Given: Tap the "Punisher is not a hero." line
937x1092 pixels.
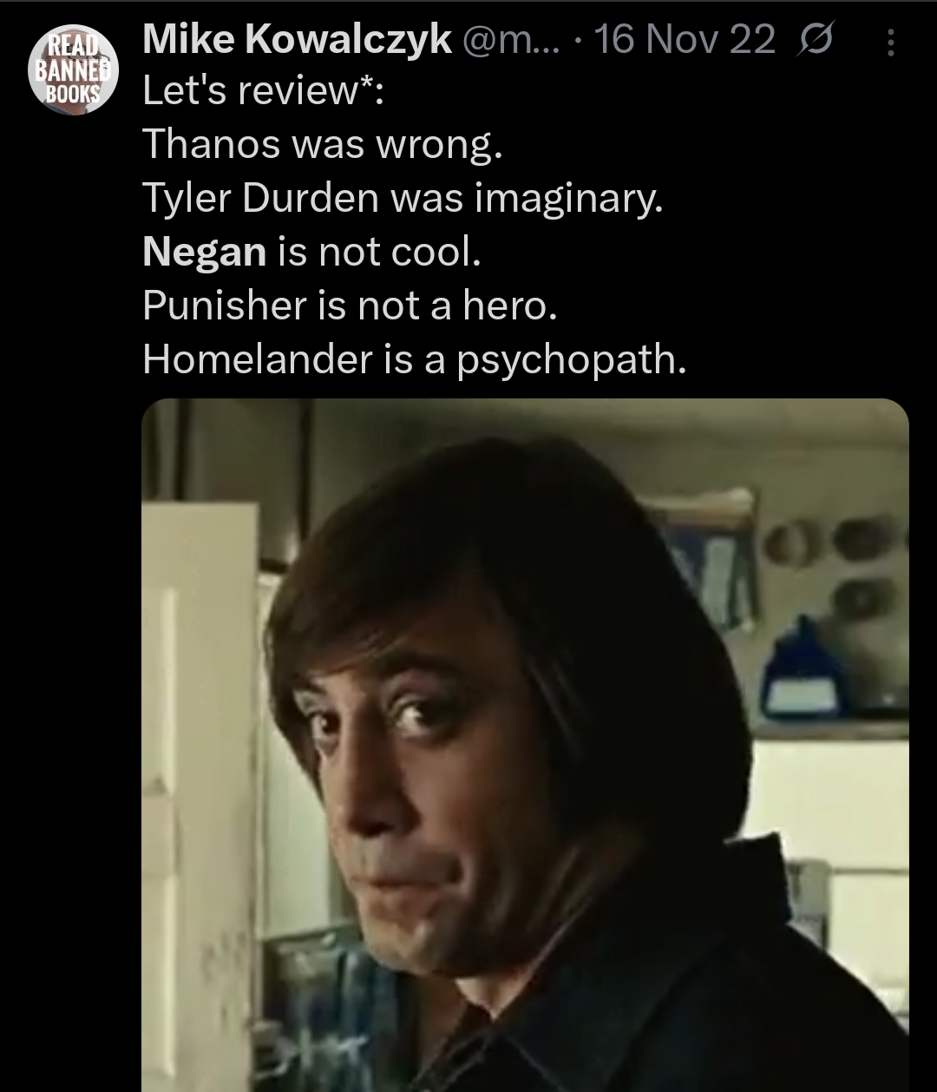Looking at the screenshot, I should [x=349, y=305].
